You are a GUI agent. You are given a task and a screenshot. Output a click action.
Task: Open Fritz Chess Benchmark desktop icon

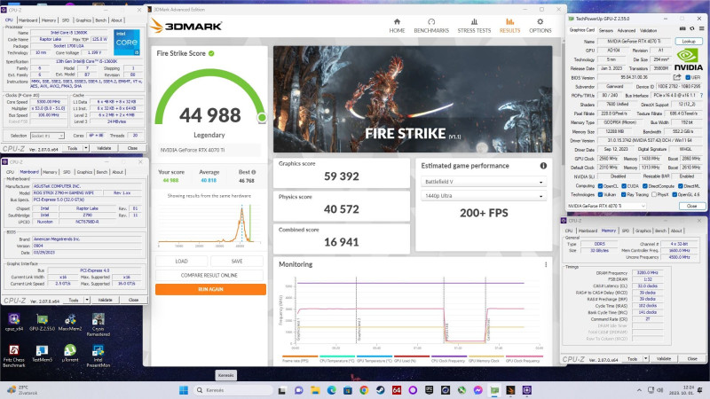13,356
